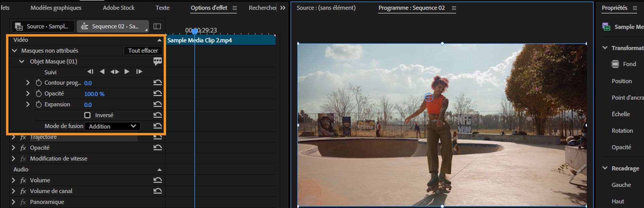Toggle the fx icon for Volume de canal
The image size is (644, 208).
(x=23, y=191)
